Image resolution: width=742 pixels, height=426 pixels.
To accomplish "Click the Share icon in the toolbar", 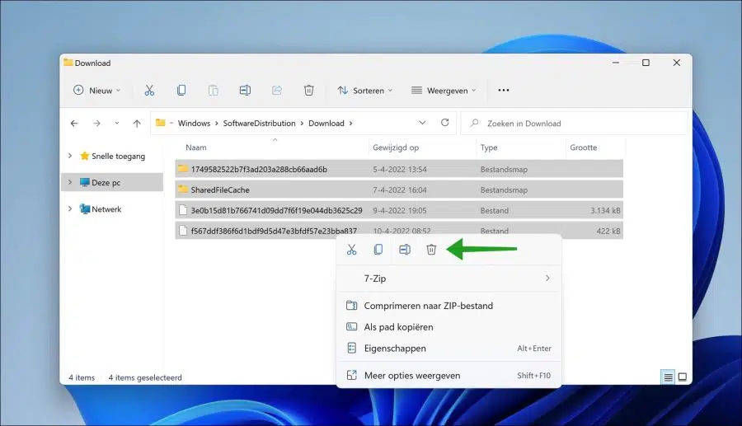I will point(277,91).
